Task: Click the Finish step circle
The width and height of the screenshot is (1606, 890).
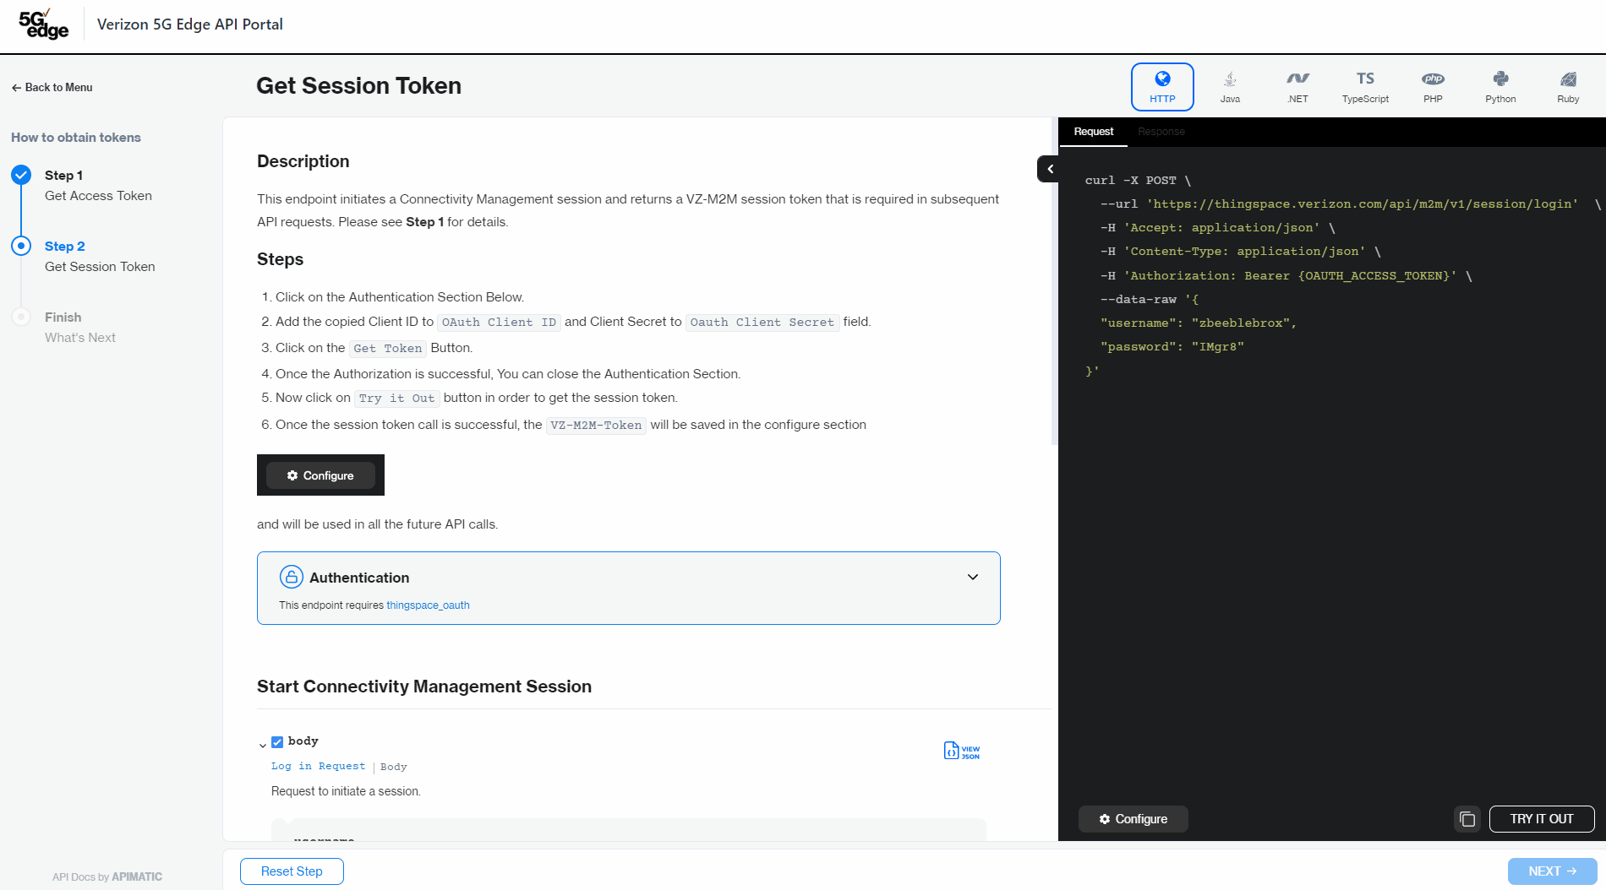Action: 21,317
